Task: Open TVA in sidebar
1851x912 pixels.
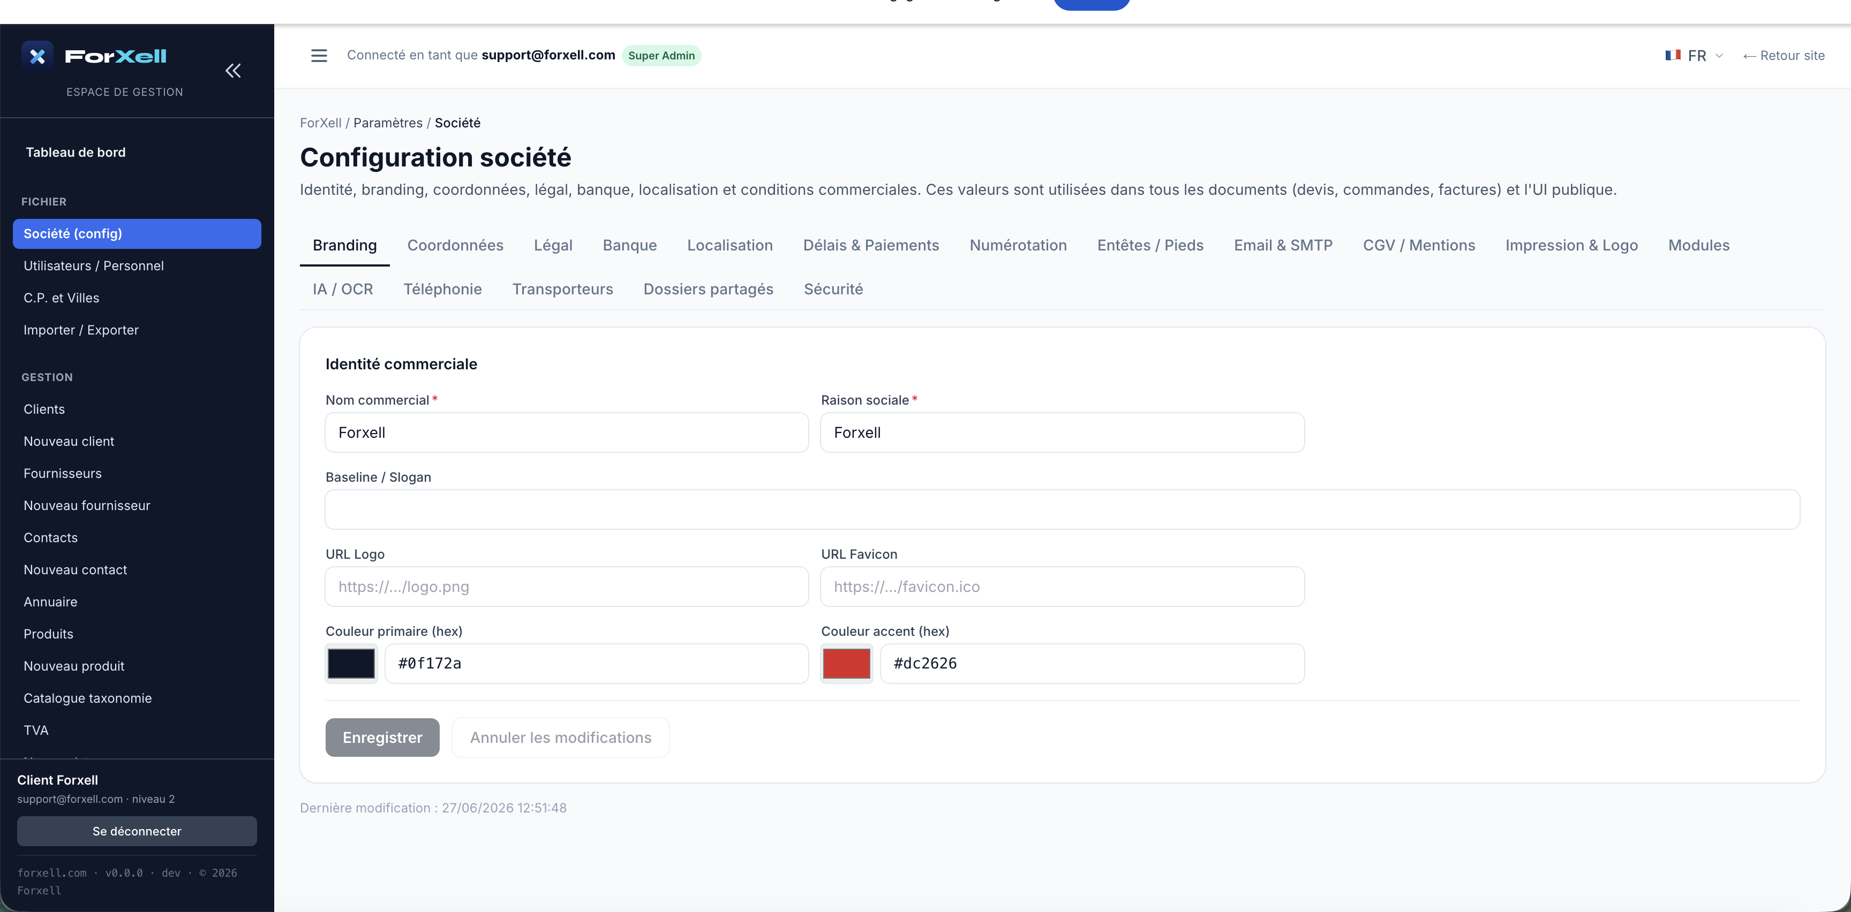Action: pyautogui.click(x=137, y=731)
